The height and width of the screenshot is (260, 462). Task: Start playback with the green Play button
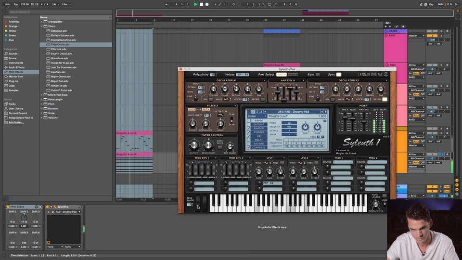point(195,4)
